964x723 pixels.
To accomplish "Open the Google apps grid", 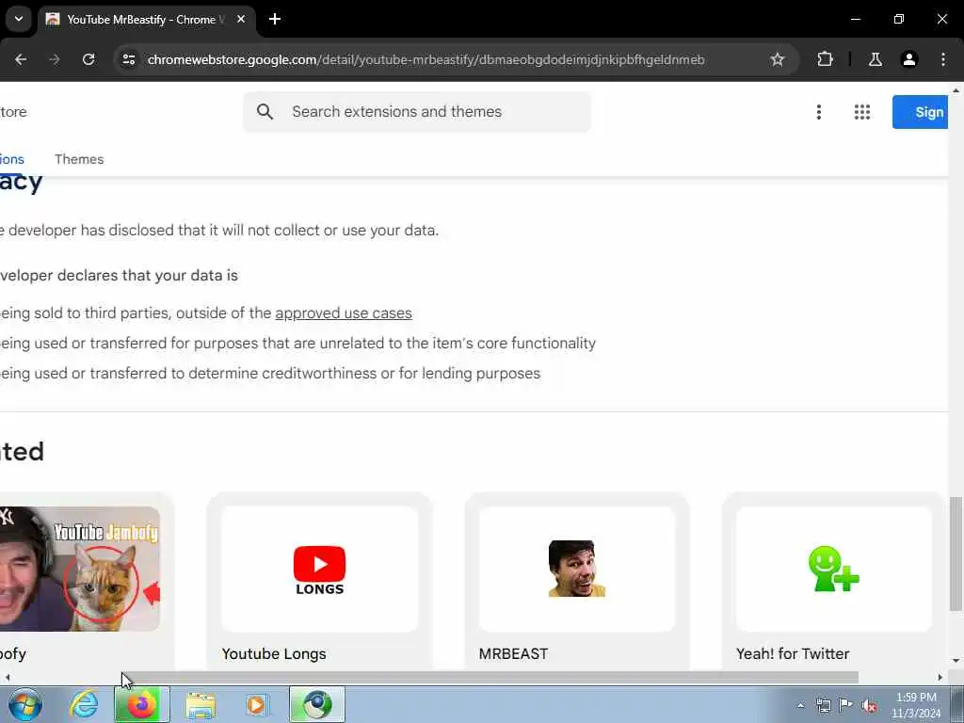I will (x=862, y=112).
